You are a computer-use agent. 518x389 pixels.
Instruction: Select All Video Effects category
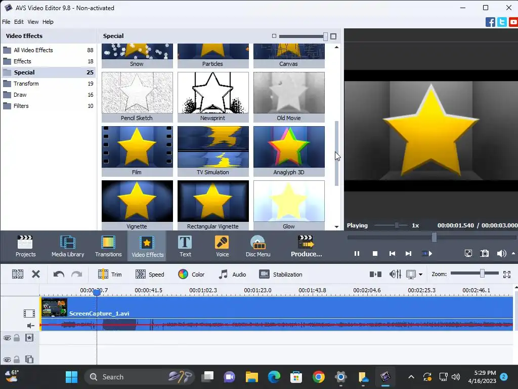click(x=48, y=50)
